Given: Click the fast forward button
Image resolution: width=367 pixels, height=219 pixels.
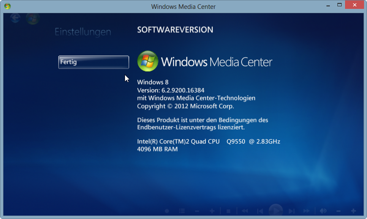Looking at the screenshot, I should tap(306, 211).
